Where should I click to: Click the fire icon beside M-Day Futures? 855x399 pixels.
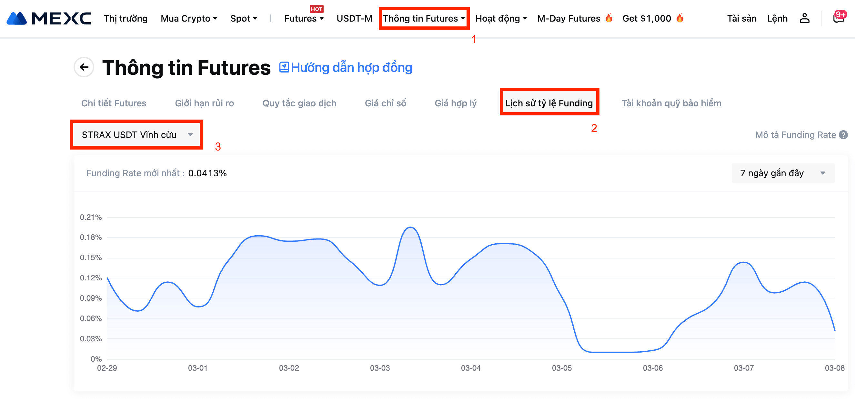point(609,18)
